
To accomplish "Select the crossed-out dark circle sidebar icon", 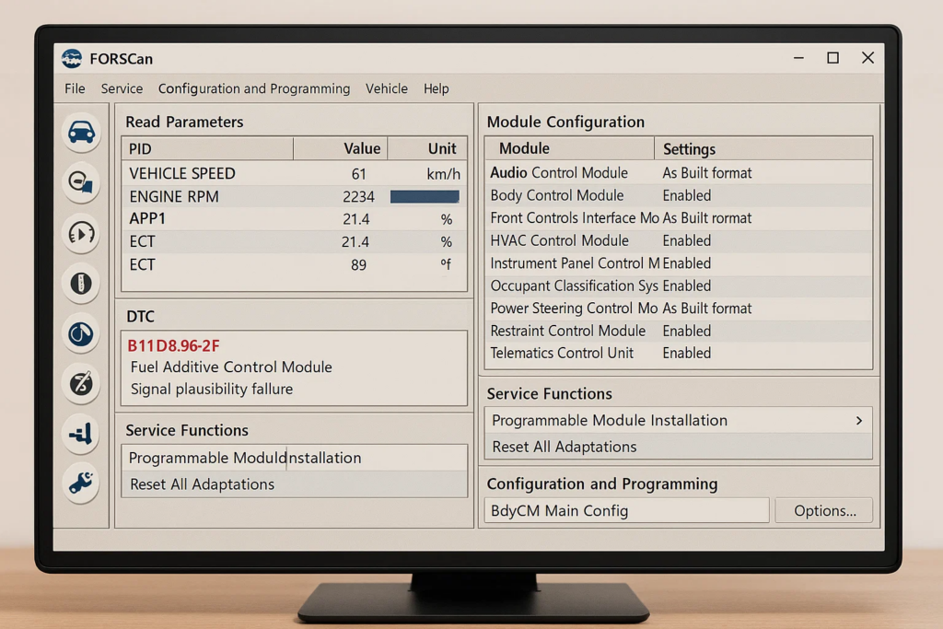I will click(81, 384).
